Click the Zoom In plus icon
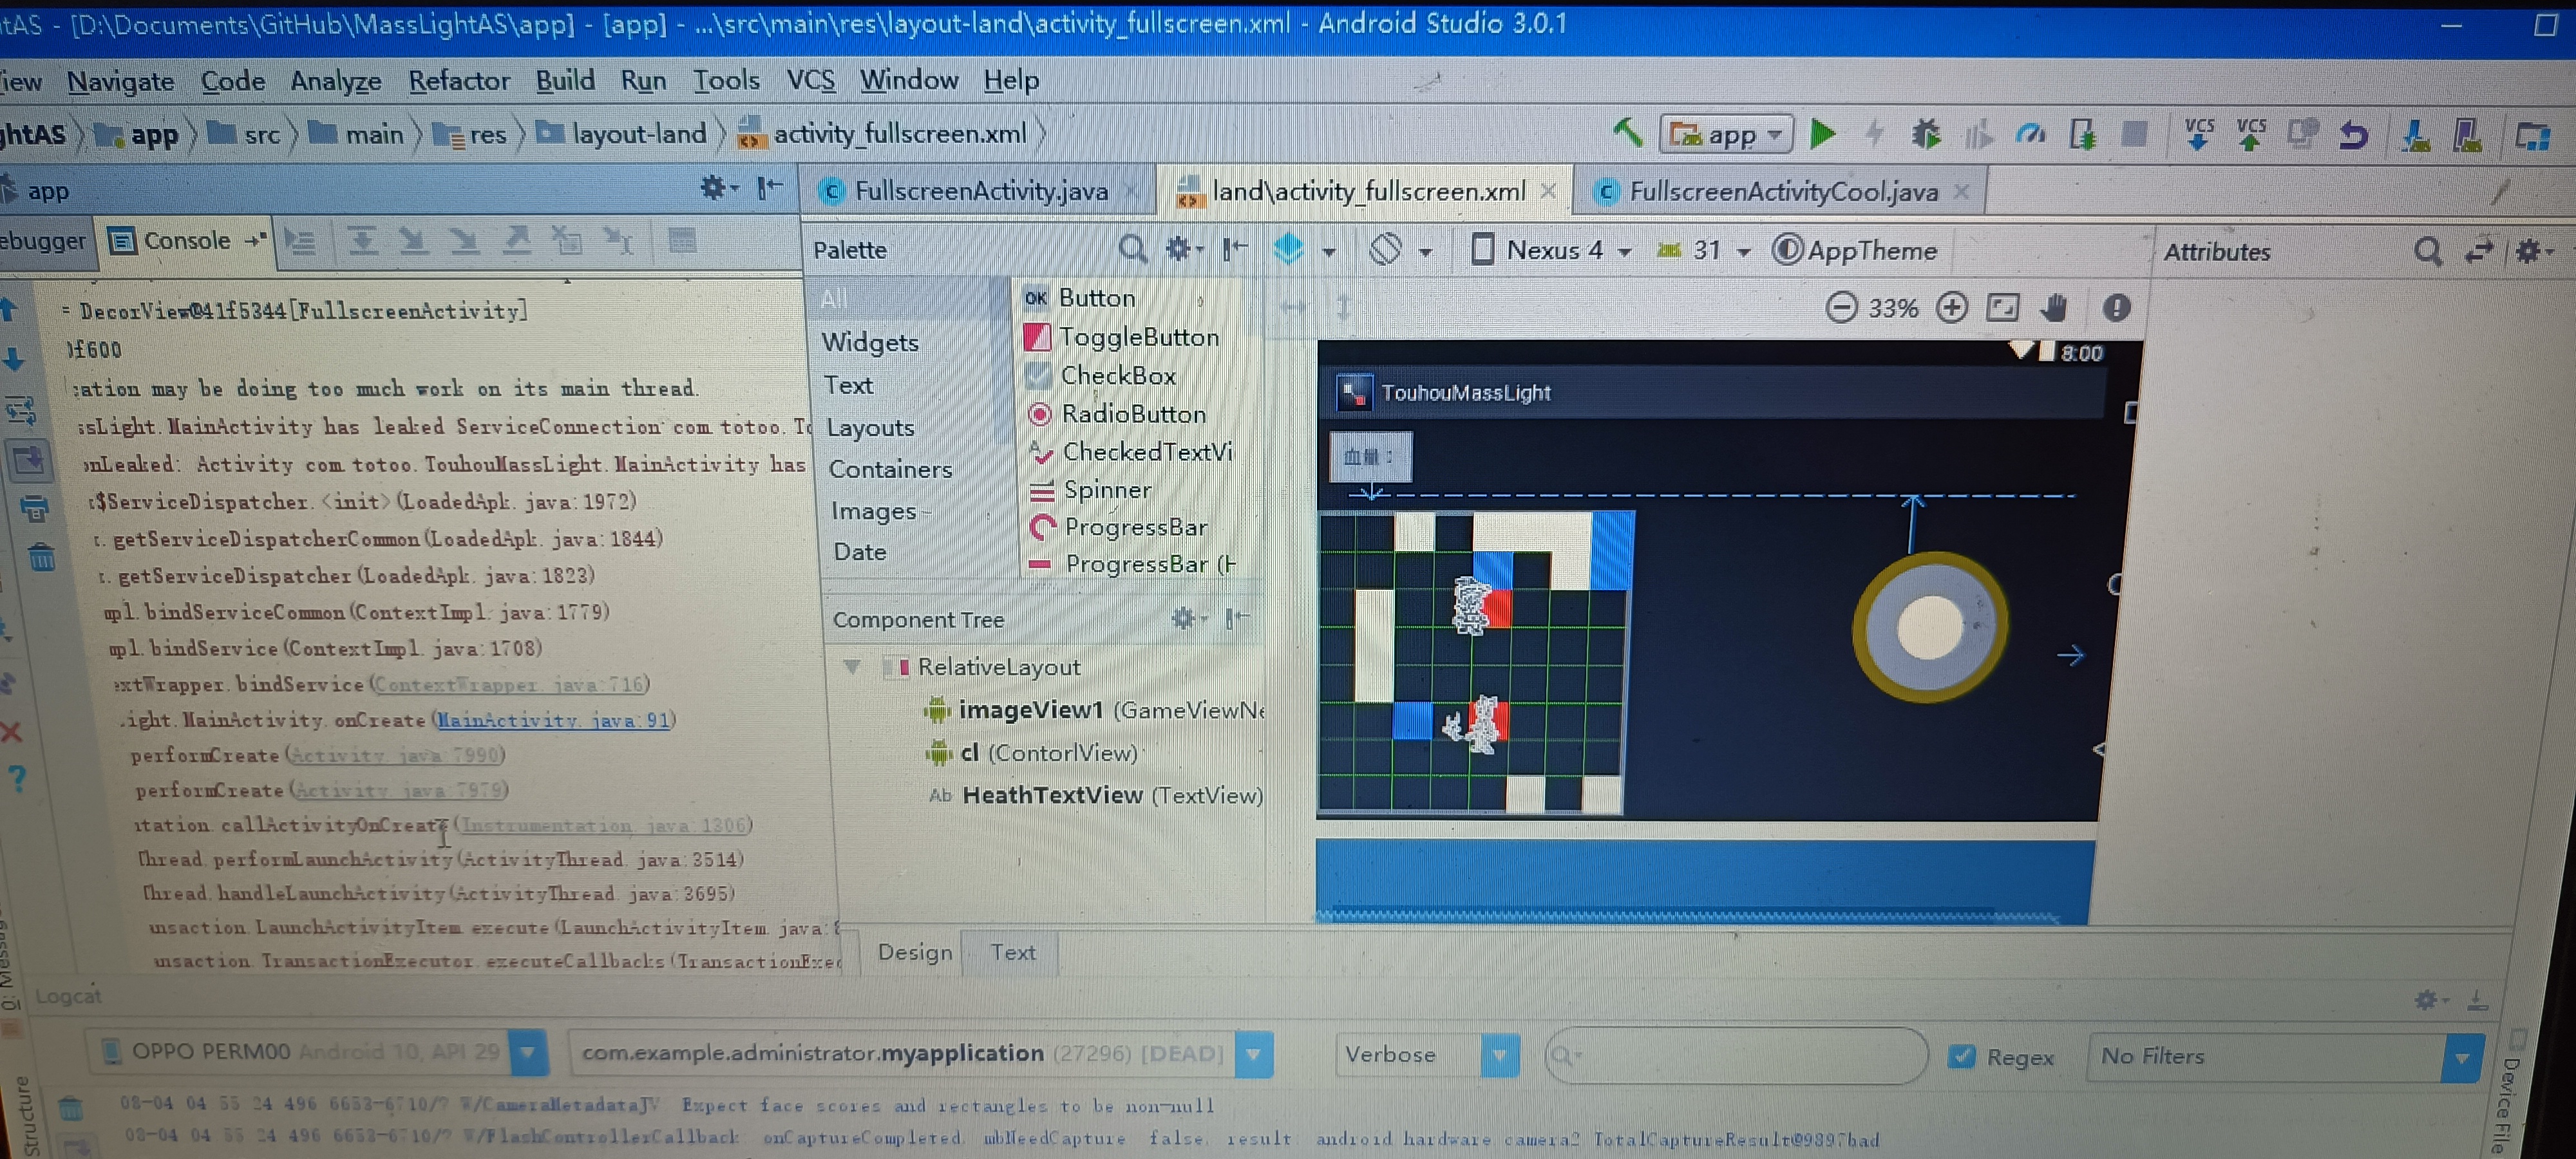Image resolution: width=2576 pixels, height=1159 pixels. click(1951, 307)
